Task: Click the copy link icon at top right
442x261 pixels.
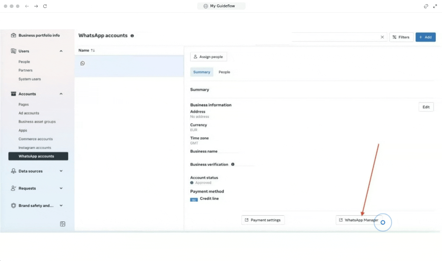Action: pyautogui.click(x=426, y=6)
